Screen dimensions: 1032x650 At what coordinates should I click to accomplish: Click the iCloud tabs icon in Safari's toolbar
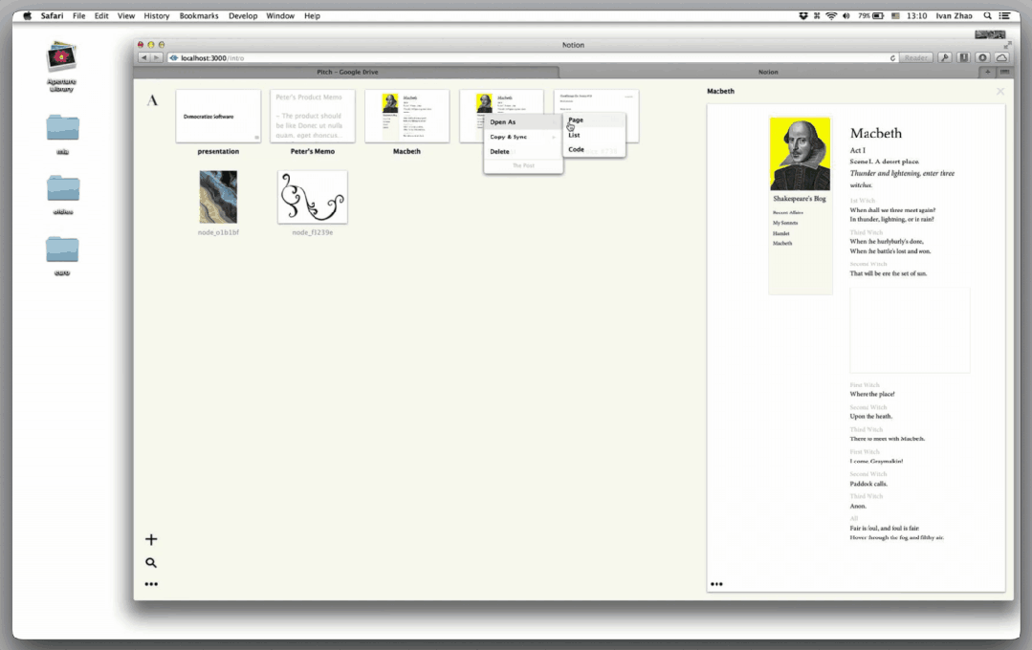1000,56
